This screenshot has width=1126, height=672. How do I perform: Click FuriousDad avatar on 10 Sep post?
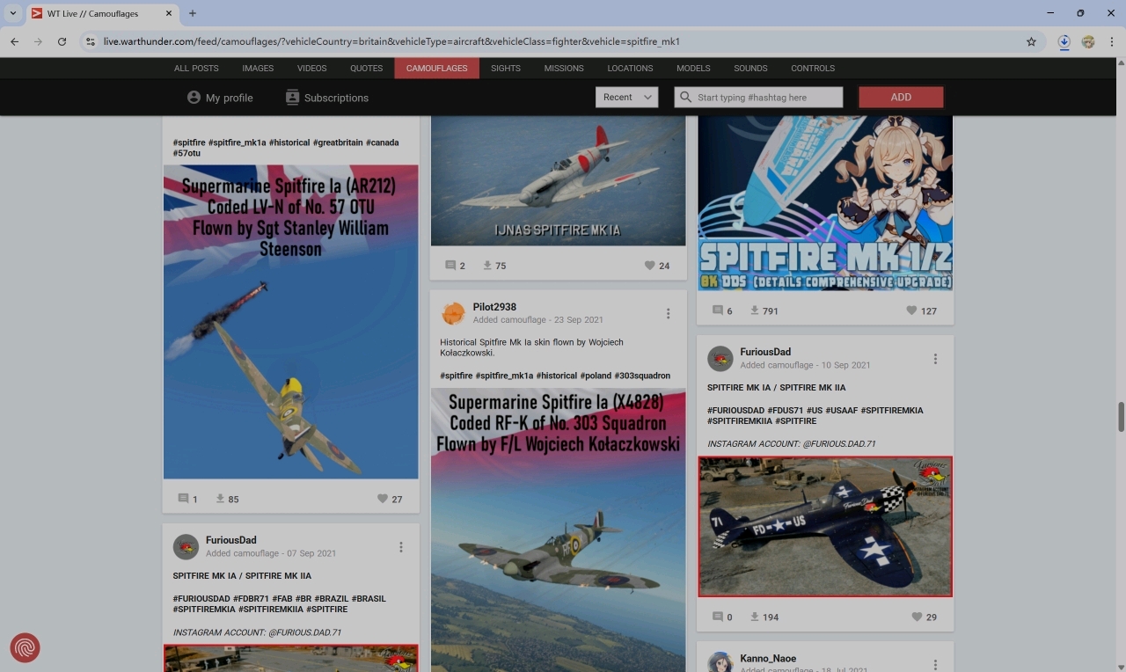click(720, 358)
